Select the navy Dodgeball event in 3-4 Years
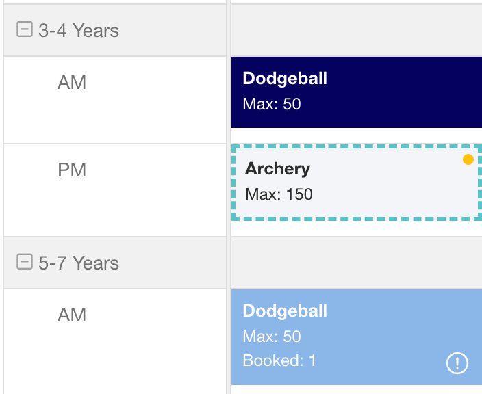 357,92
